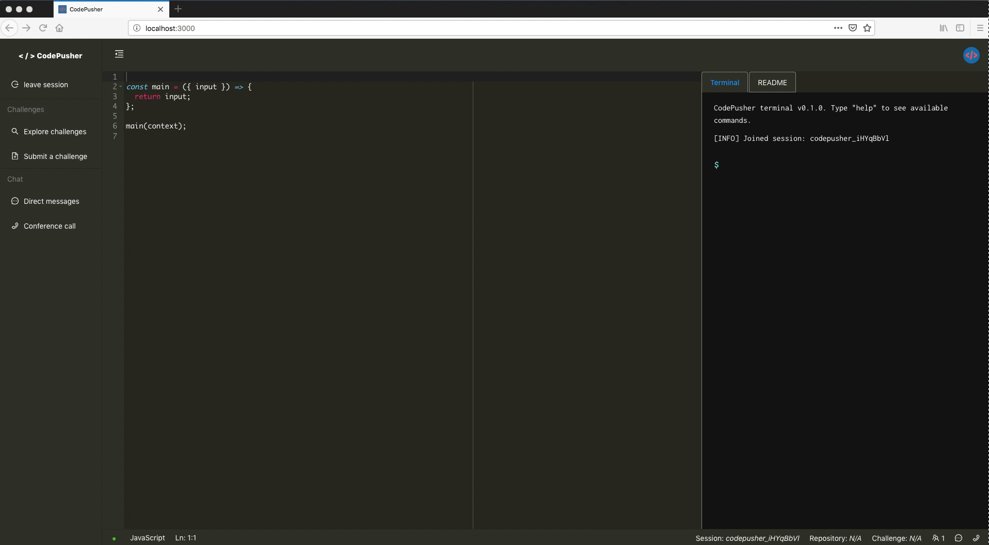Click the phone icon in status bar

(x=976, y=538)
